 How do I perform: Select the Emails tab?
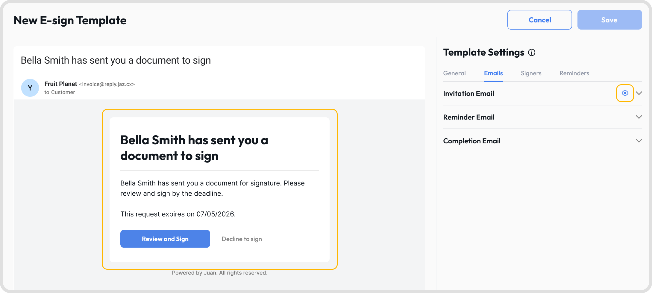493,73
